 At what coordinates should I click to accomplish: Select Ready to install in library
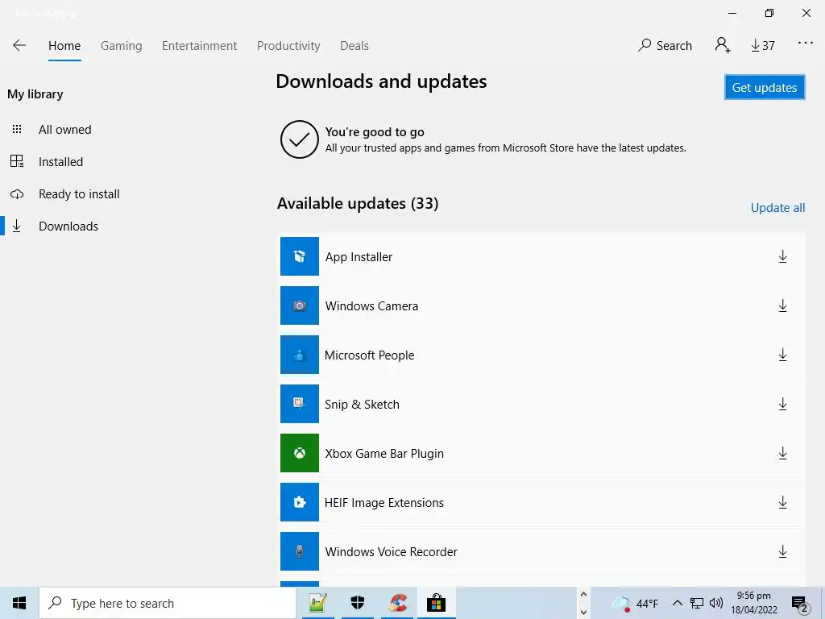coord(79,194)
